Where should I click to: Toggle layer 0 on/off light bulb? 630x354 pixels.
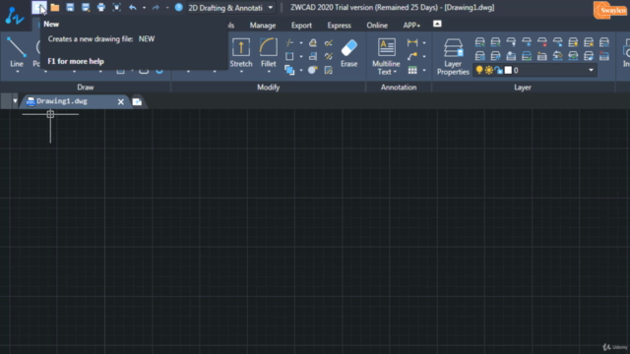pos(479,70)
